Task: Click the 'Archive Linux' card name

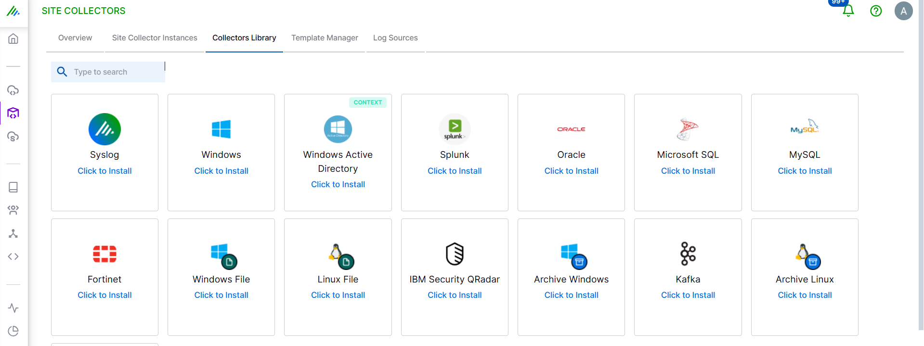Action: 805,279
